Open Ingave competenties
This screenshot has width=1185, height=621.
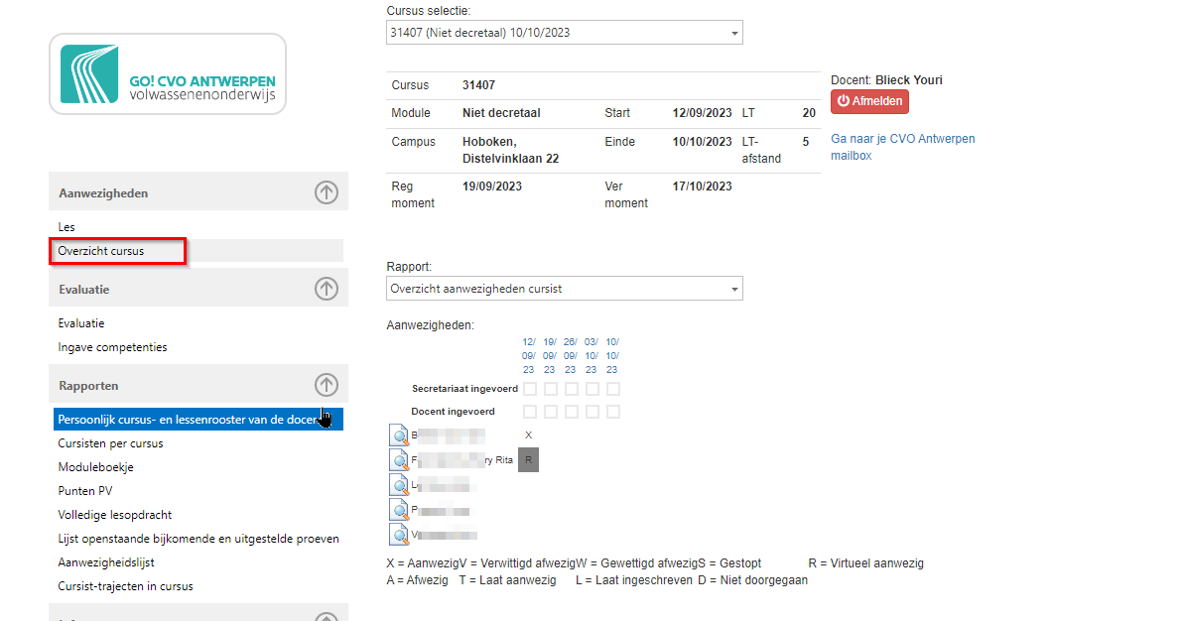(x=112, y=347)
